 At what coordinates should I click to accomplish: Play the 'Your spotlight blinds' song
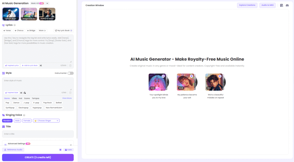[x=163, y=76]
